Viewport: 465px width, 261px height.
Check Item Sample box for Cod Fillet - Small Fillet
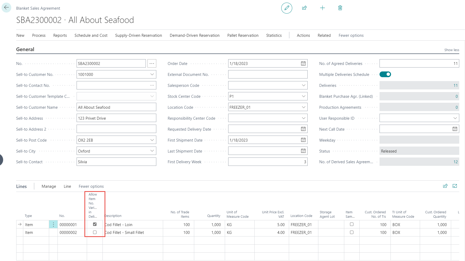(x=352, y=232)
